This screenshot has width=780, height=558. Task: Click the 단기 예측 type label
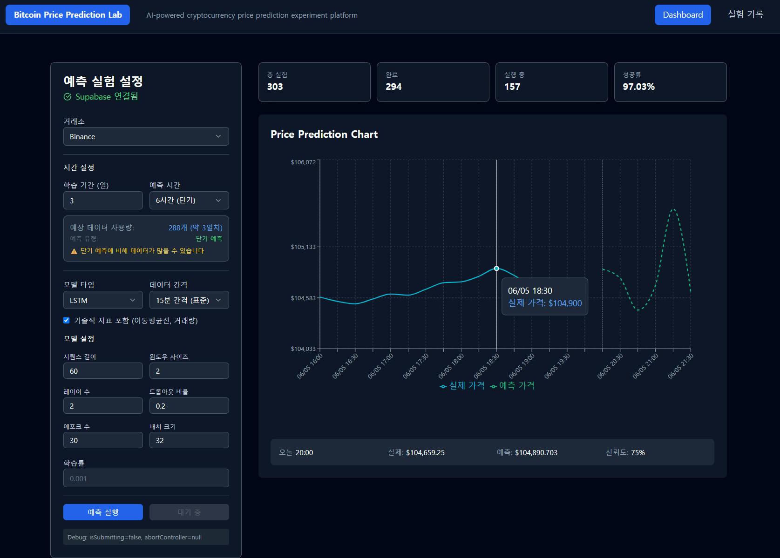pyautogui.click(x=209, y=239)
